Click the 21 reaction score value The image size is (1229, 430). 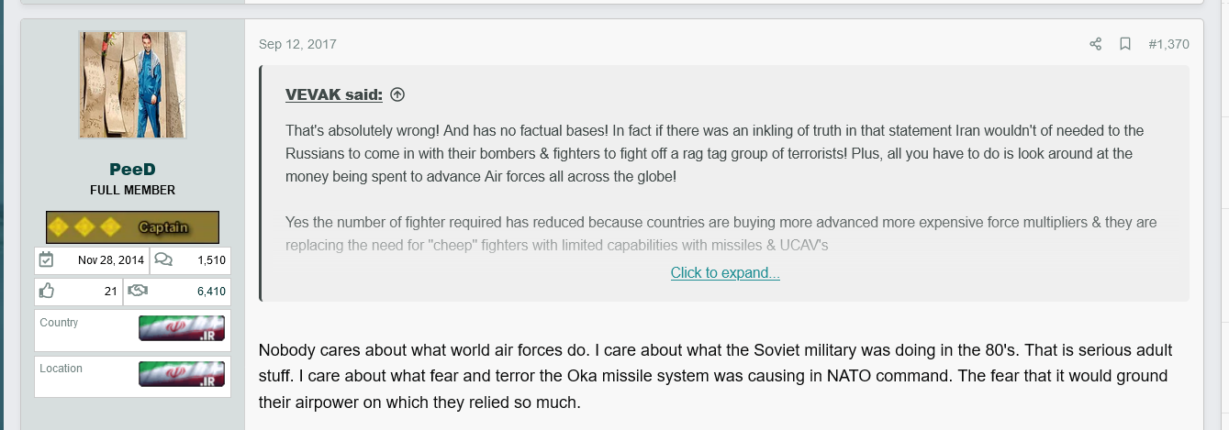[110, 291]
